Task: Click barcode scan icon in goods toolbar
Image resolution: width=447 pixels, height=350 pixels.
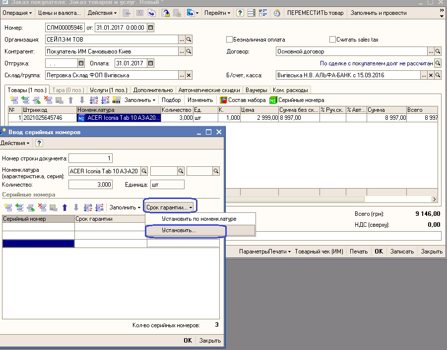Action: [116, 100]
